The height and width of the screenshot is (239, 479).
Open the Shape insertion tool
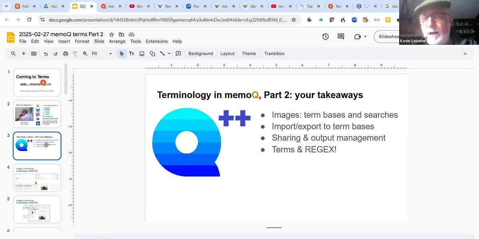tap(152, 53)
